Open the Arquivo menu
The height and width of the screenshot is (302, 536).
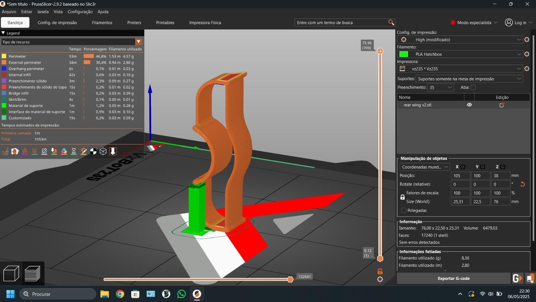click(x=9, y=11)
